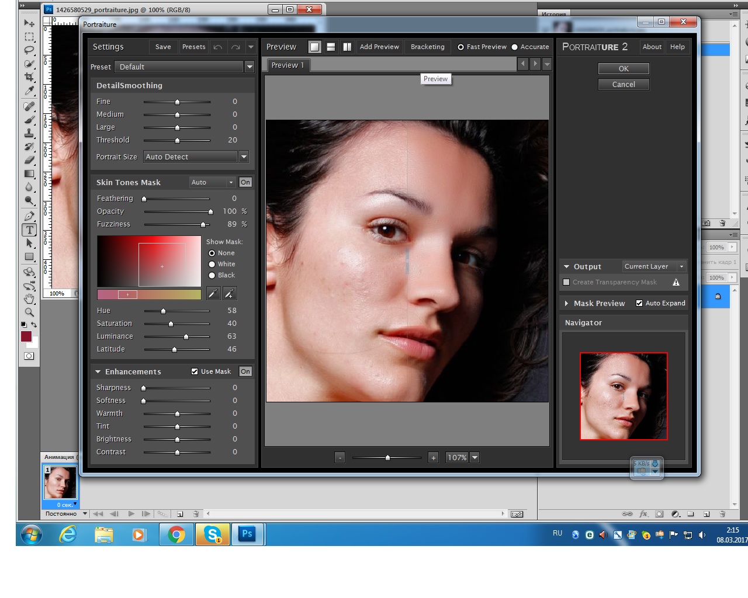Viewport: 748px width, 598px height.
Task: Toggle the Auto Expand checkbox
Action: click(639, 303)
